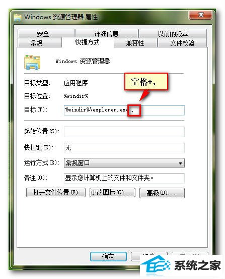225x279 pixels.
Task: Select the 快捷方式 tab
Action: (88, 42)
